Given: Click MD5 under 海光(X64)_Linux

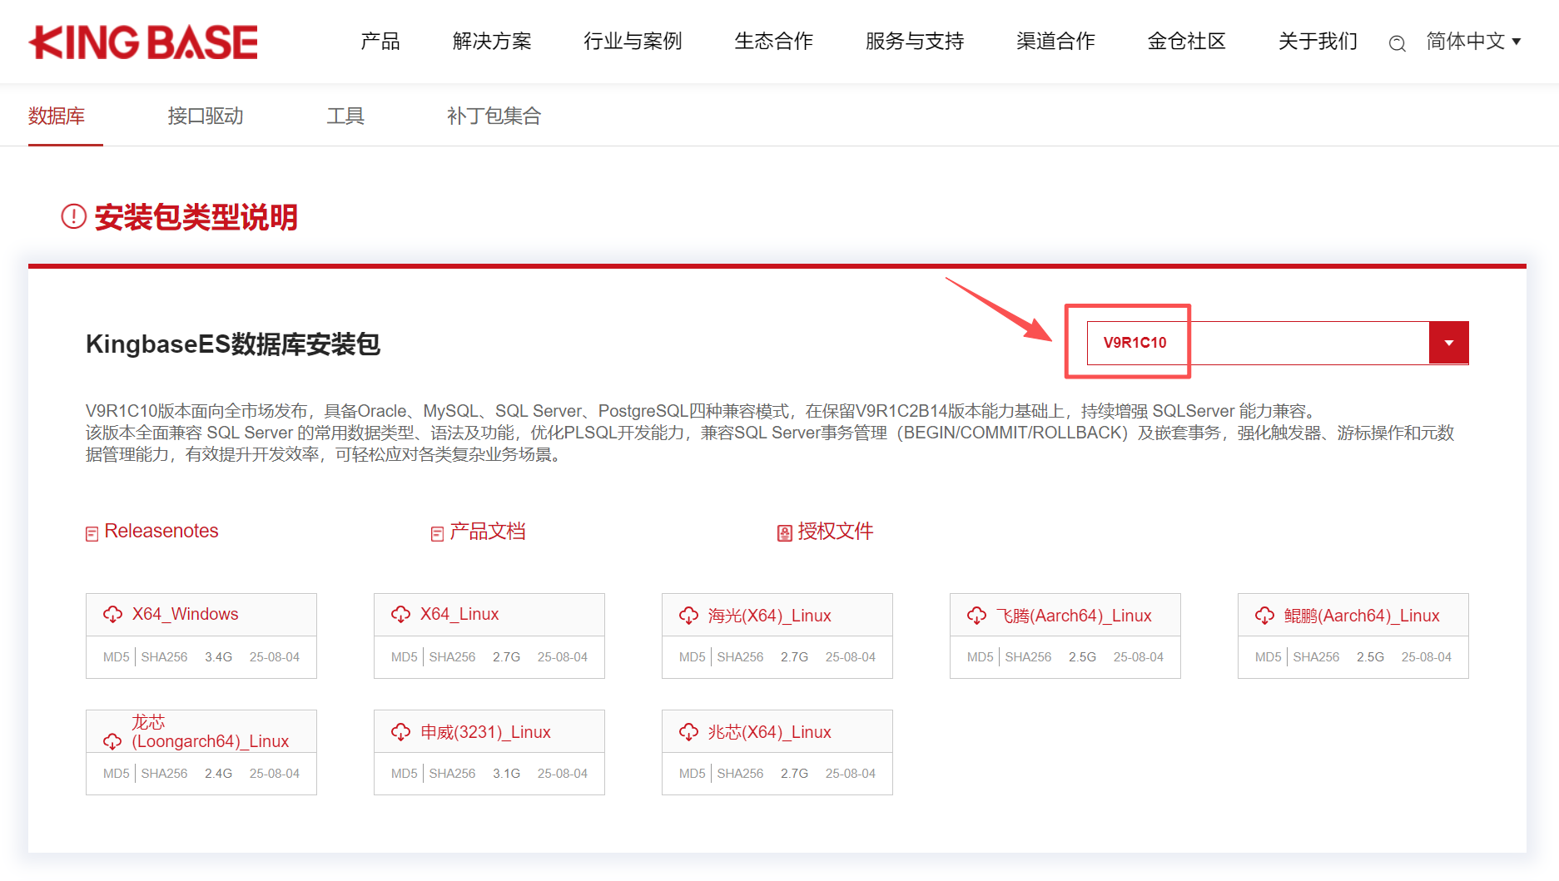Looking at the screenshot, I should click(693, 656).
